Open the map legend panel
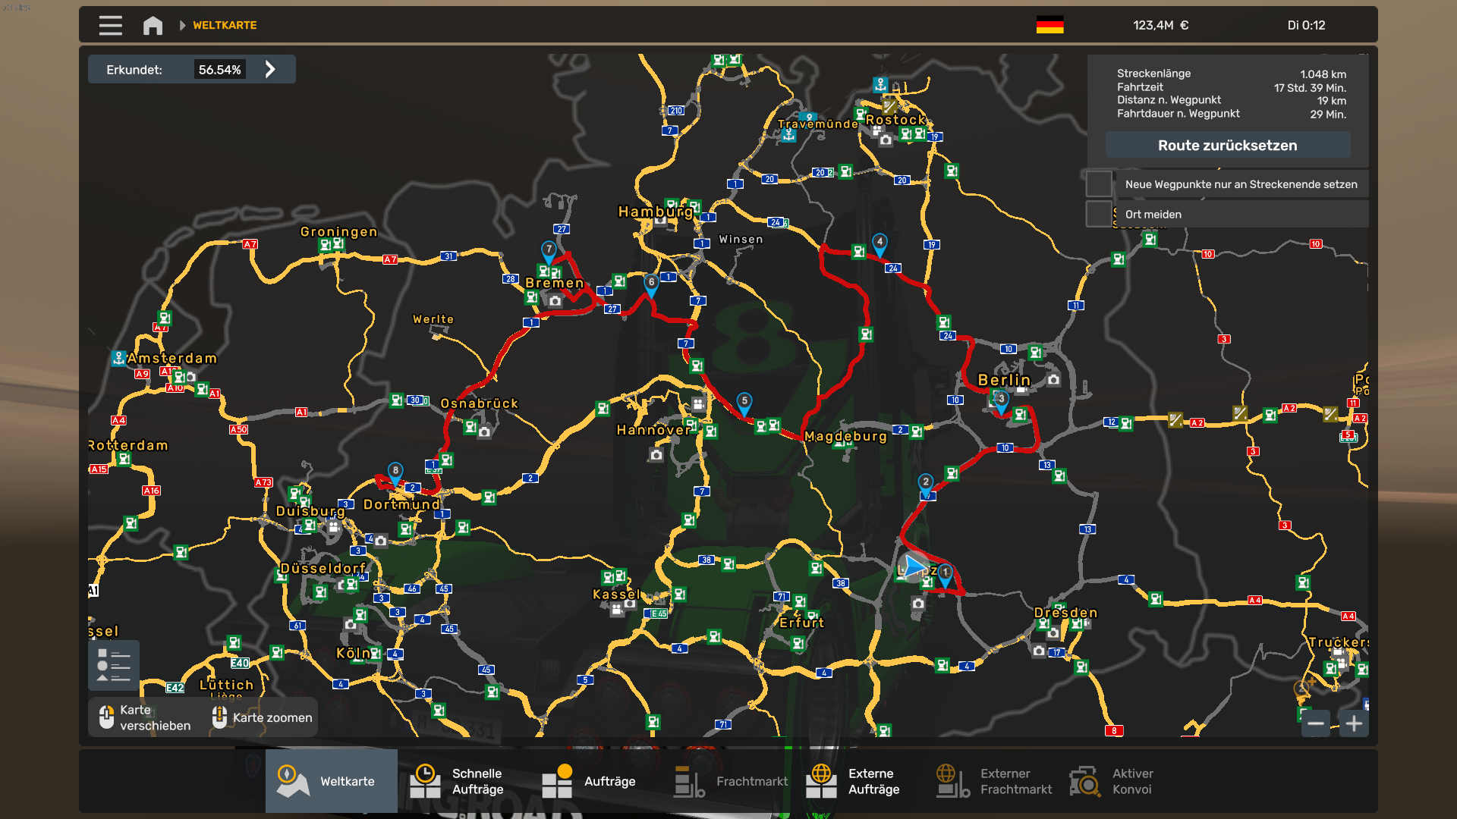The width and height of the screenshot is (1457, 819). 114,665
